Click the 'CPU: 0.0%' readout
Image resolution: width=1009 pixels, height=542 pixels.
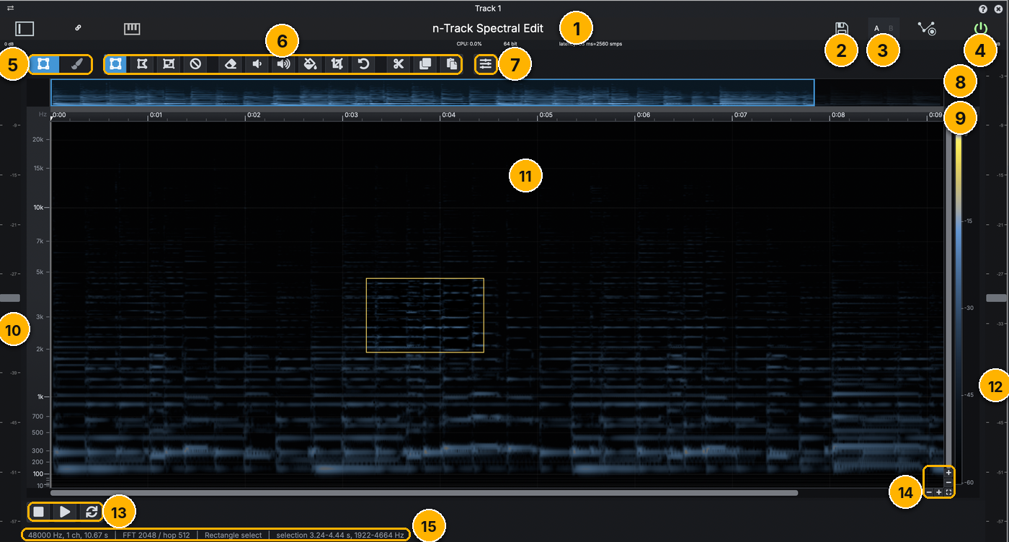click(469, 44)
